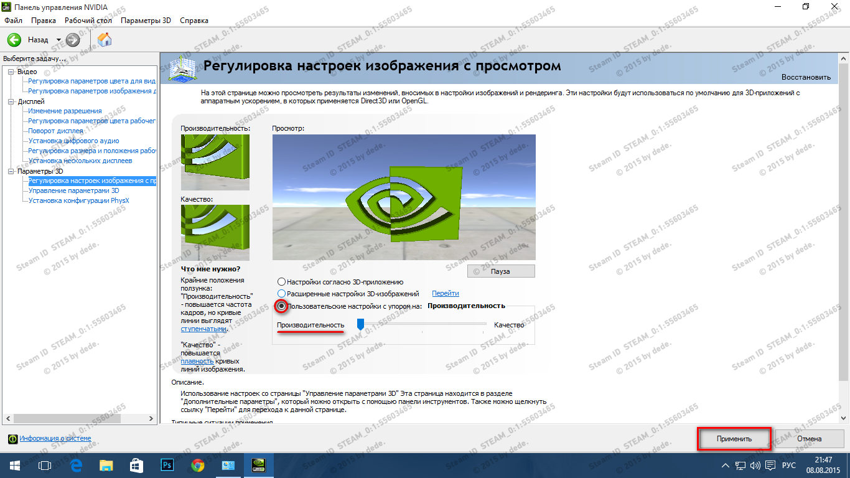Open Изменение разрешения page
850x478 pixels.
65,111
